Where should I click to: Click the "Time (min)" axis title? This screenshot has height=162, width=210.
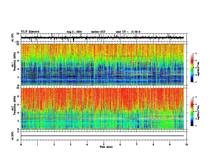pyautogui.click(x=106, y=147)
